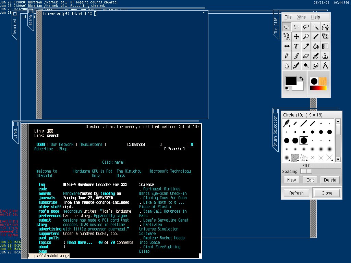
Task: Click Close in Brush Selection dialog
Action: 327,193
